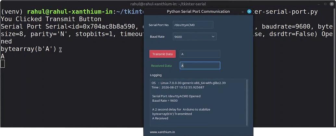
Task: Focus the Transmit Data text entry
Action: (200, 54)
